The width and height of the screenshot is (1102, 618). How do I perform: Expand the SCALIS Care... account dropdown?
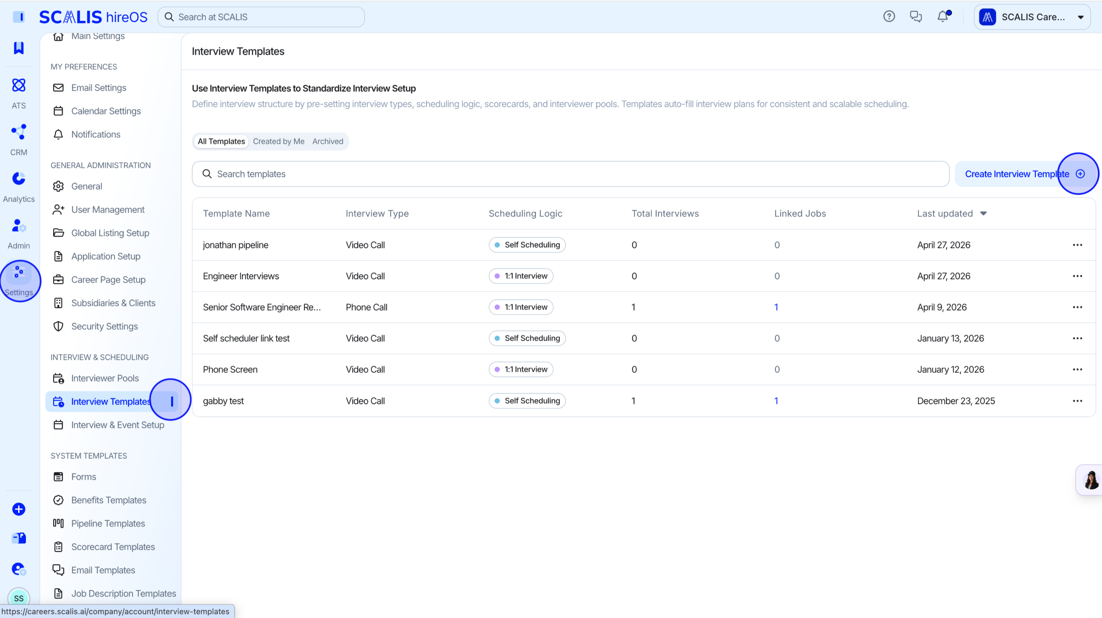(1032, 17)
